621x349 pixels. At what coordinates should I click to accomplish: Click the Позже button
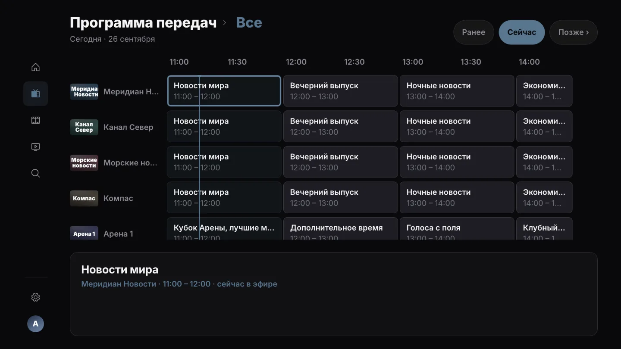pos(573,32)
